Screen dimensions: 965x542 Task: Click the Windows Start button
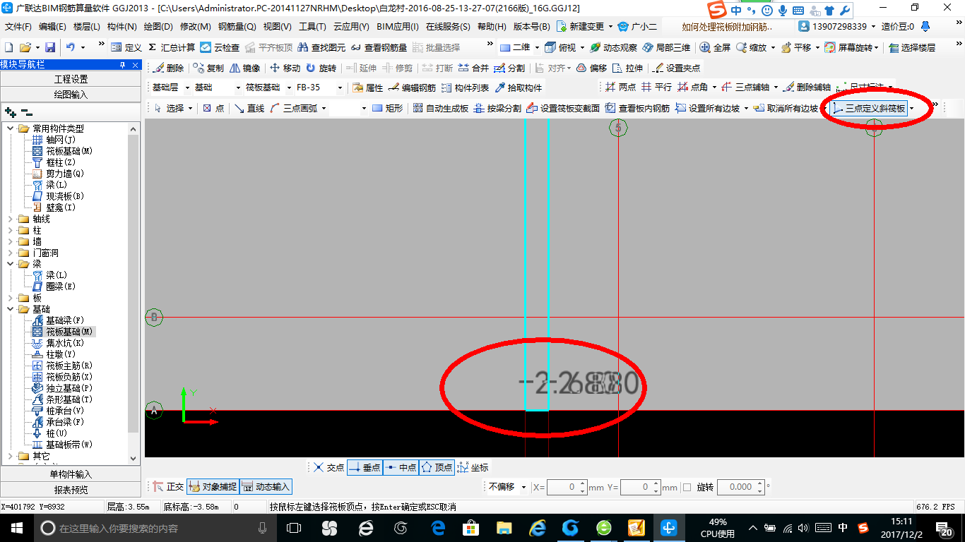click(16, 528)
